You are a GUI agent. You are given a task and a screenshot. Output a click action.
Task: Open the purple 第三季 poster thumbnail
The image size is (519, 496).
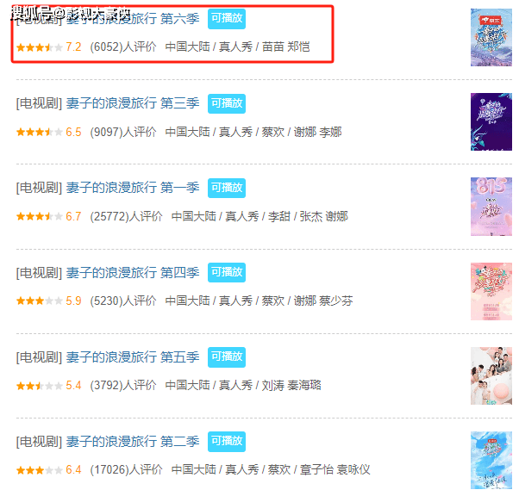tap(491, 121)
